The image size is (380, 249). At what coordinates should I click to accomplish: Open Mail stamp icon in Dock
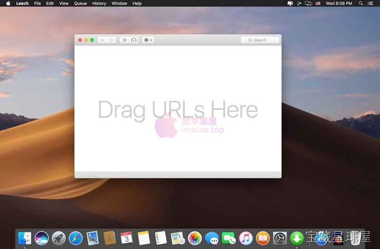click(93, 238)
